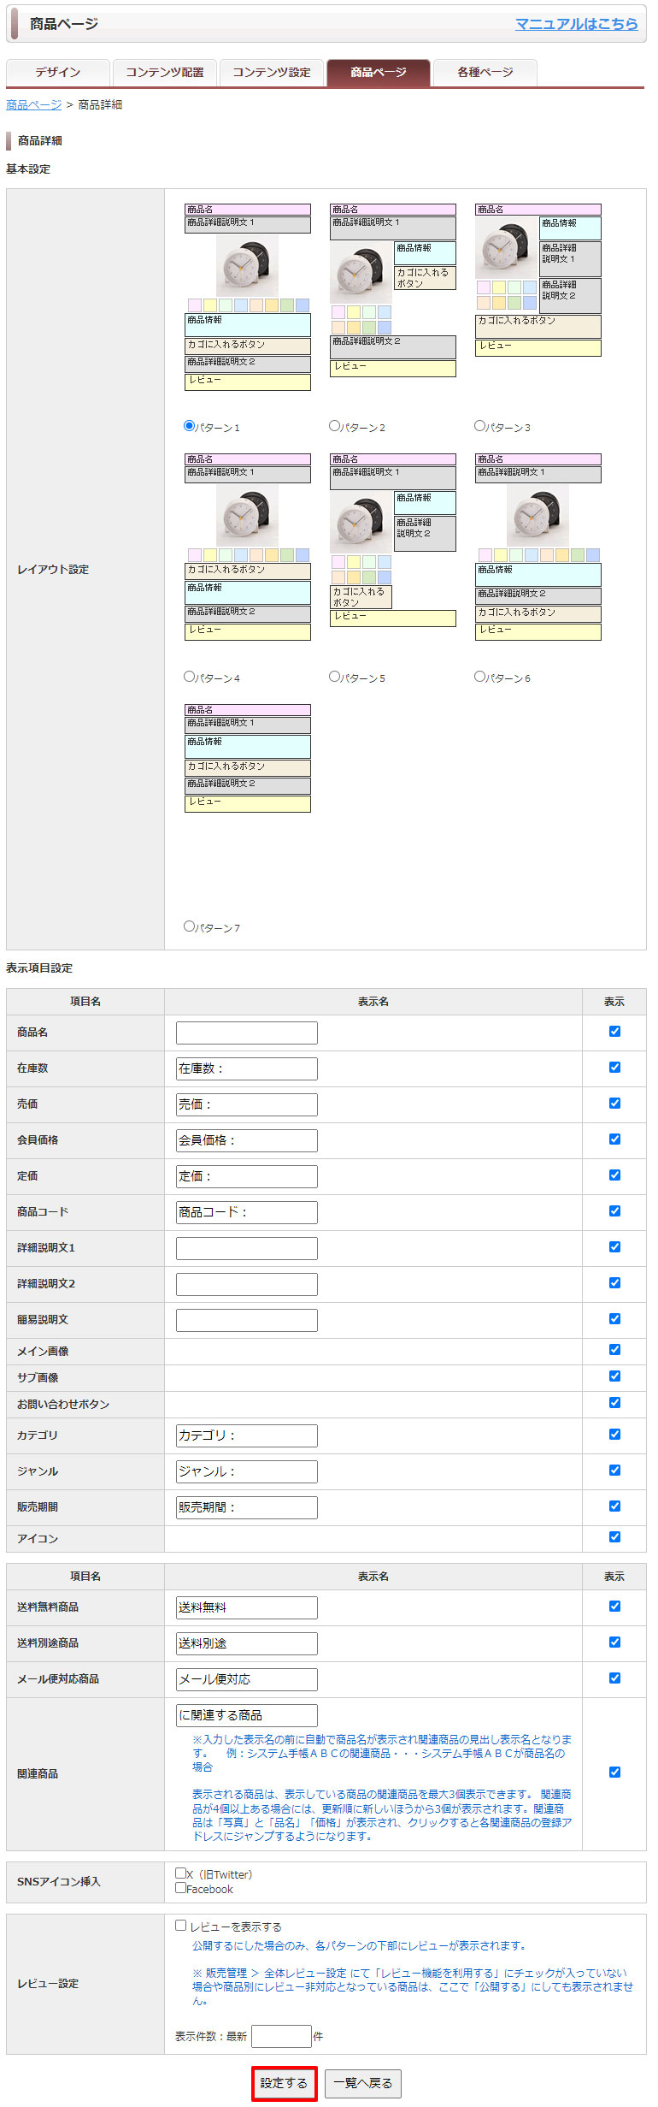
Task: Click the 商品ページ breadcrumb link
Action: coord(34,104)
